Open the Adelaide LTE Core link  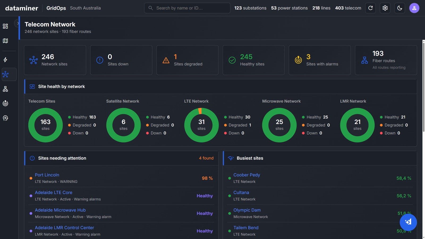click(x=54, y=192)
